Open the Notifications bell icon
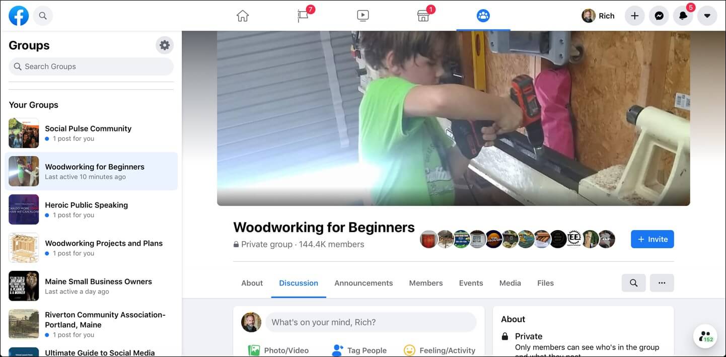This screenshot has height=357, width=726. click(x=683, y=16)
